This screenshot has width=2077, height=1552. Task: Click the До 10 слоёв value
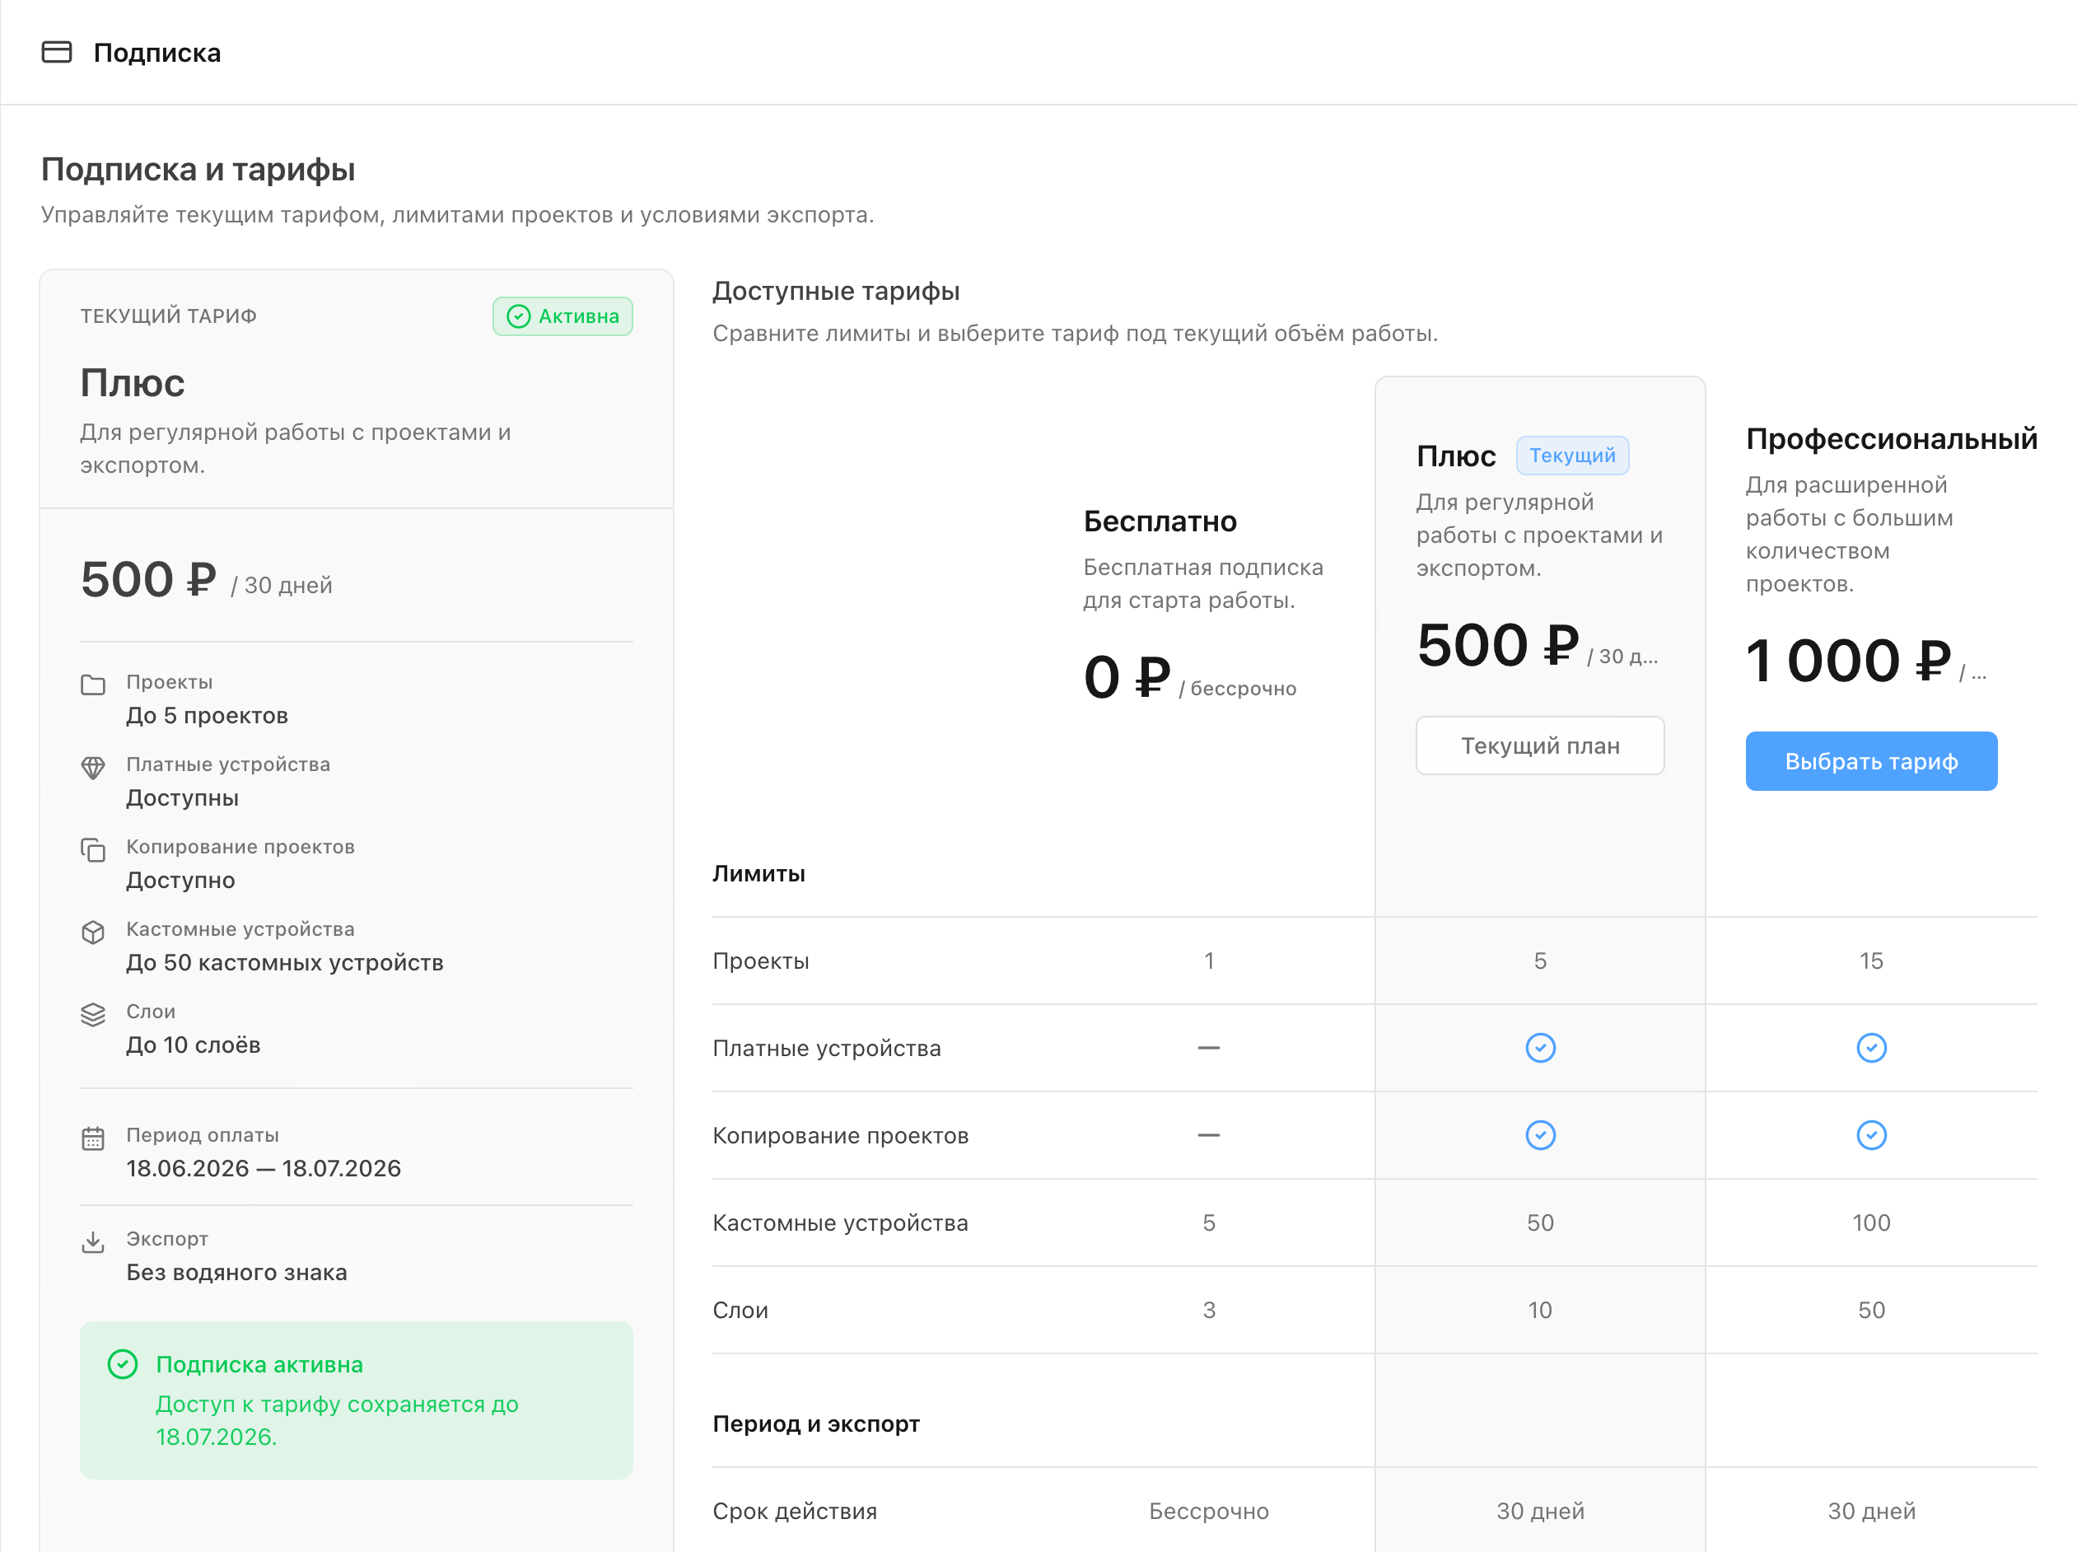click(194, 1045)
